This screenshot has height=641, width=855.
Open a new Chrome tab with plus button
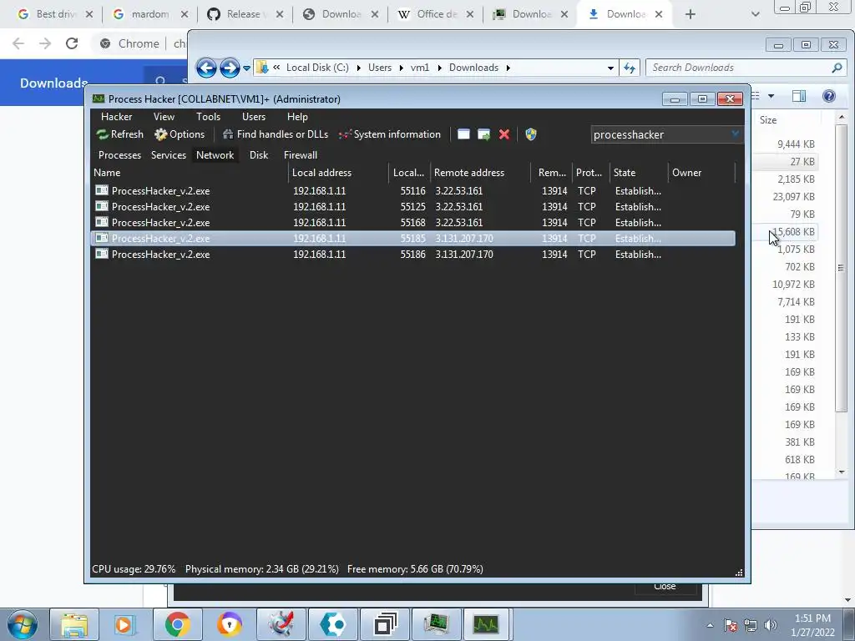[691, 14]
